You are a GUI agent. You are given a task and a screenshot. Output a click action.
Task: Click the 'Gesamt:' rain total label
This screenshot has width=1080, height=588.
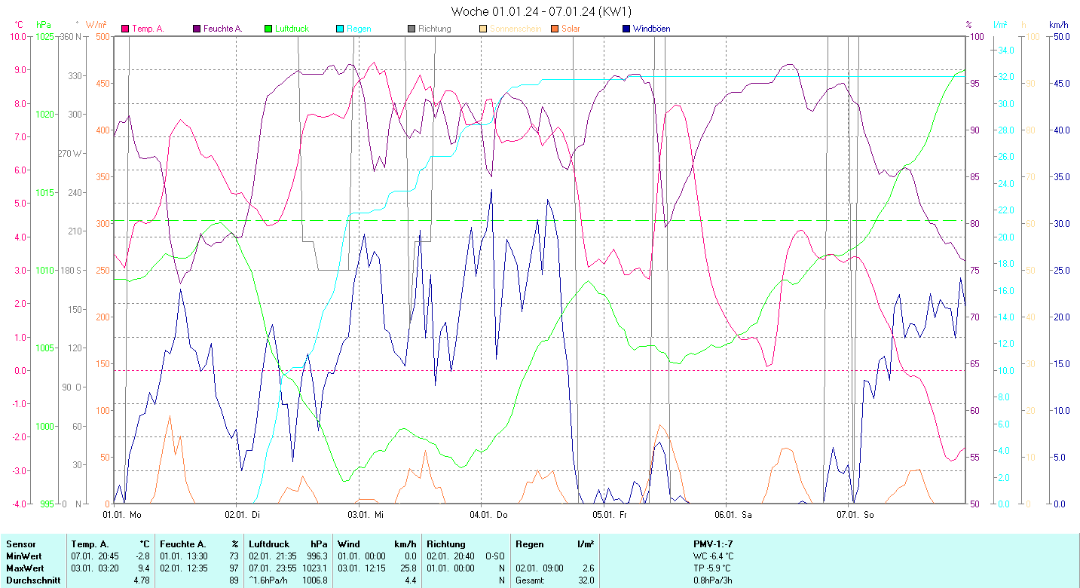(531, 580)
